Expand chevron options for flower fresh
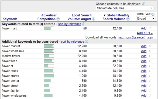 coord(150,61)
